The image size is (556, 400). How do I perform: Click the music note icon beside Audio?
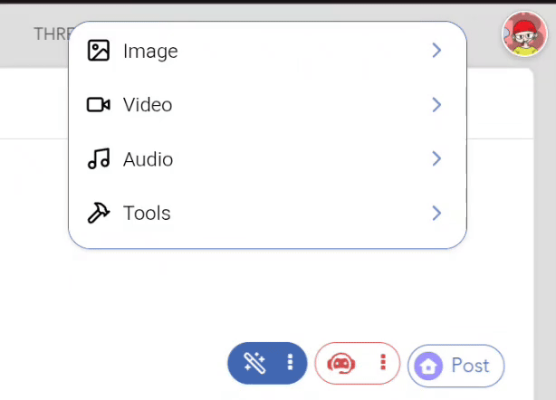[98, 158]
